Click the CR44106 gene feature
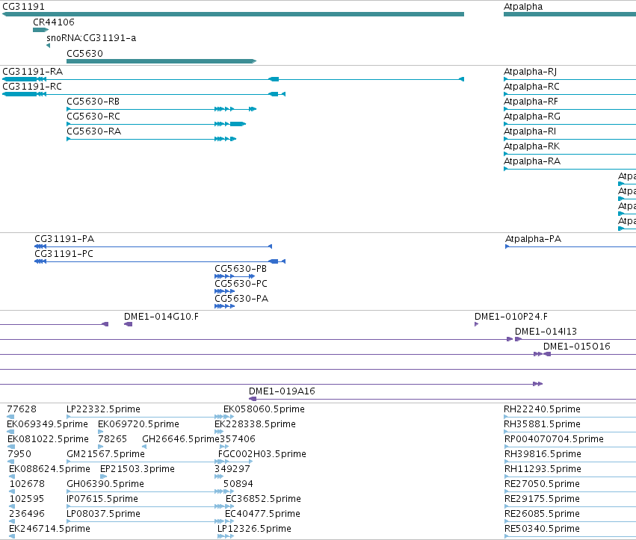The height and width of the screenshot is (540, 636). pyautogui.click(x=40, y=30)
